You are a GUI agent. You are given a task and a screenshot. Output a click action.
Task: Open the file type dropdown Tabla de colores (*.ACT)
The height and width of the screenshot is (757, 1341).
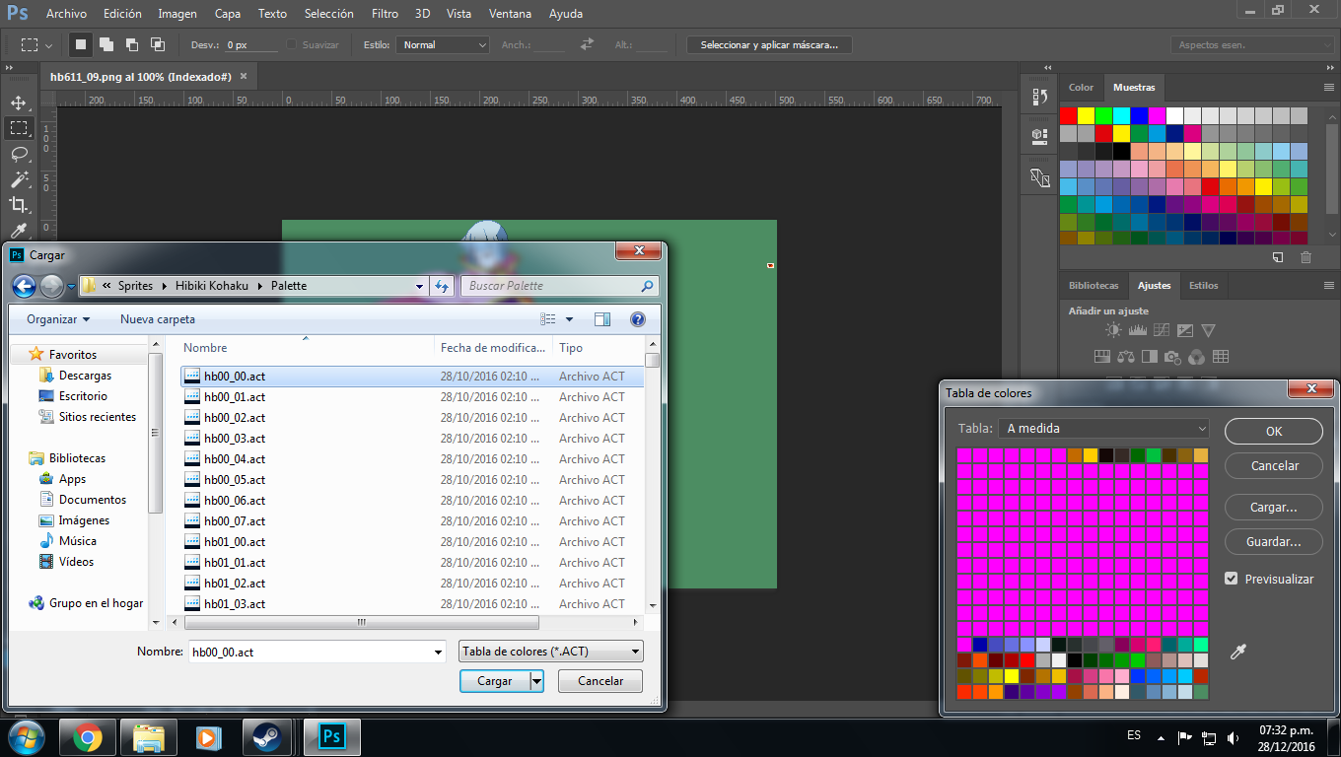pyautogui.click(x=550, y=652)
